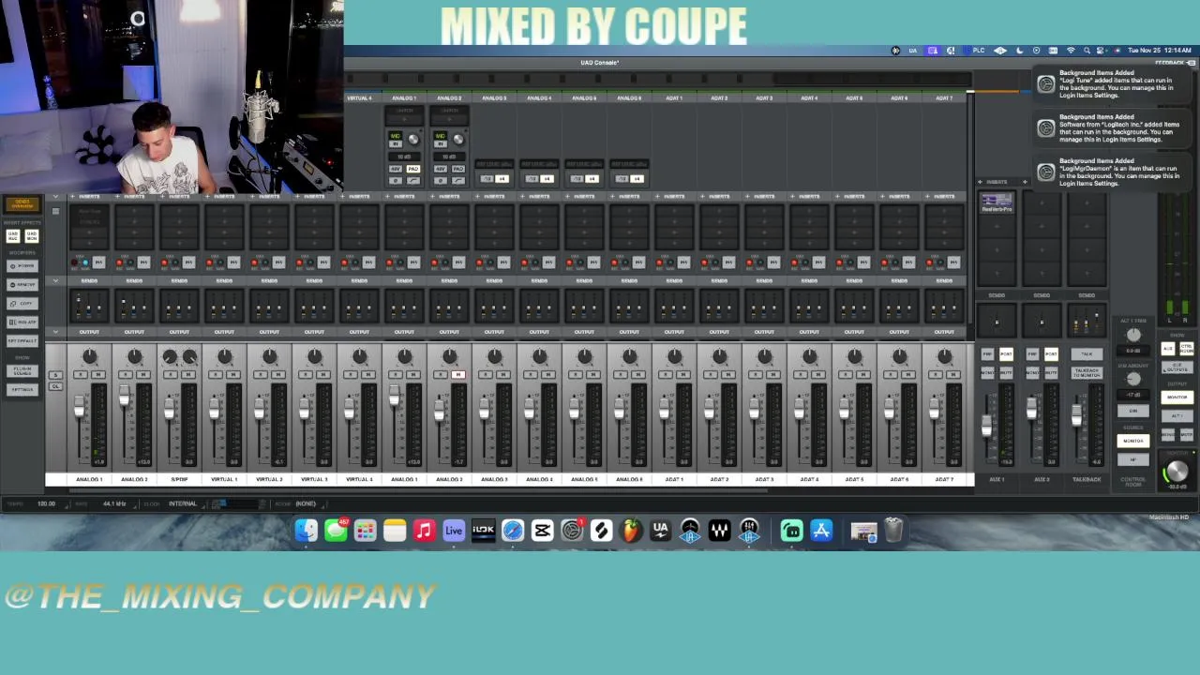Click the Tempo 120.00 value field
The width and height of the screenshot is (1200, 675).
(45, 503)
